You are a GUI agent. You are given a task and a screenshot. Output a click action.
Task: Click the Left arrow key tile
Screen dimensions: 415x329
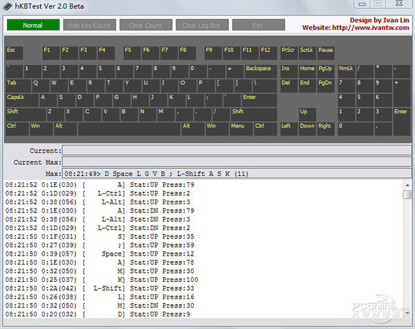289,129
